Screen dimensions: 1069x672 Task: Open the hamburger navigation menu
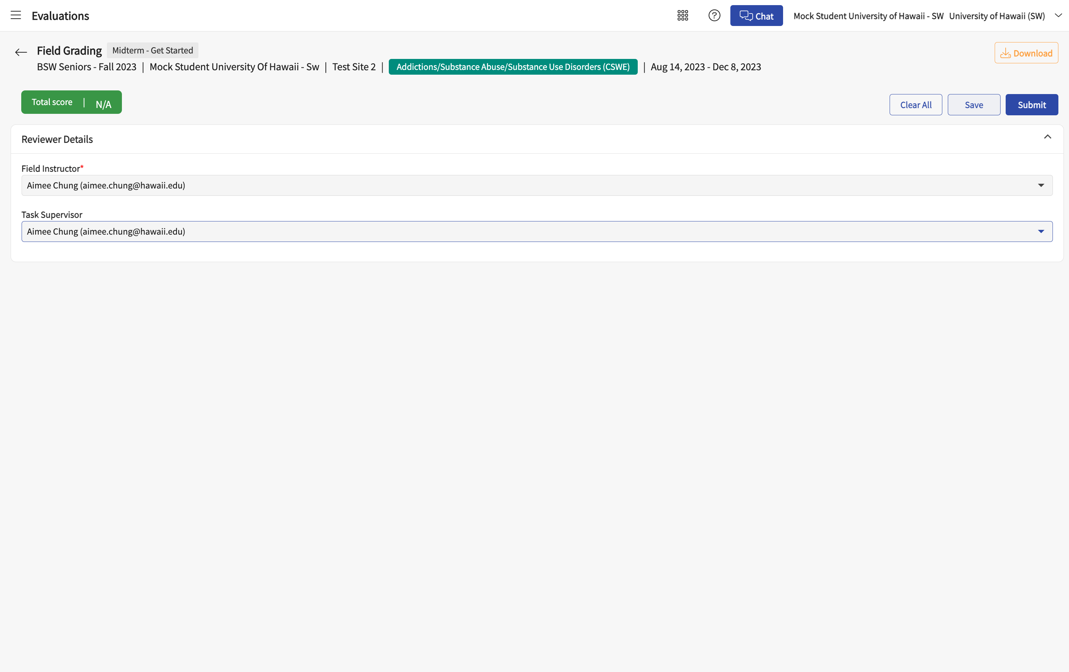click(x=16, y=15)
